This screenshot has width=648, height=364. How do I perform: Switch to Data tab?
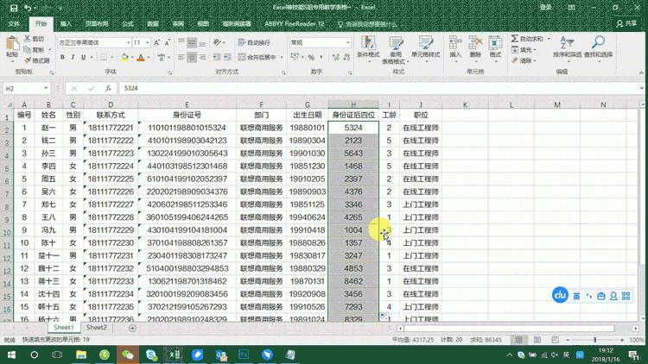coord(153,24)
